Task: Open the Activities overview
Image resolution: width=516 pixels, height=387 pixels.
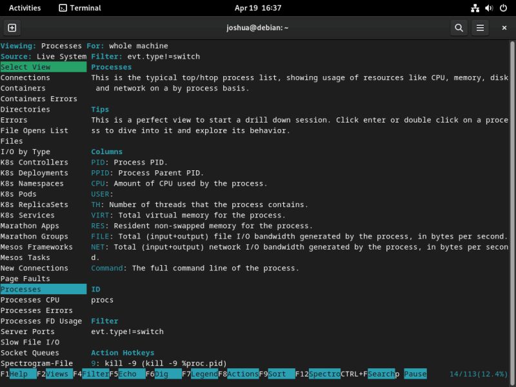Action: point(24,8)
